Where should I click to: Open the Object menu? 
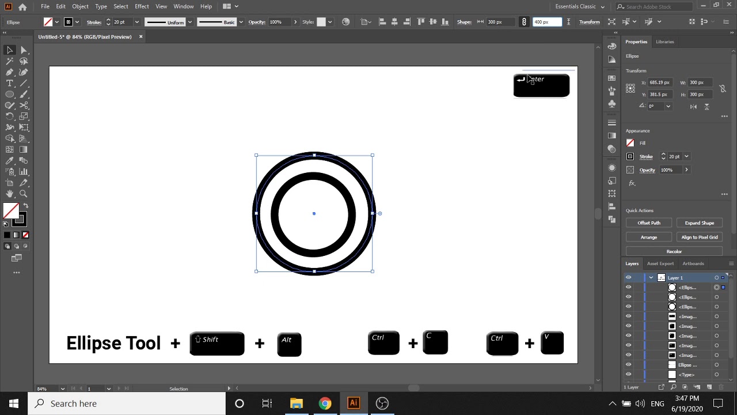click(x=80, y=6)
